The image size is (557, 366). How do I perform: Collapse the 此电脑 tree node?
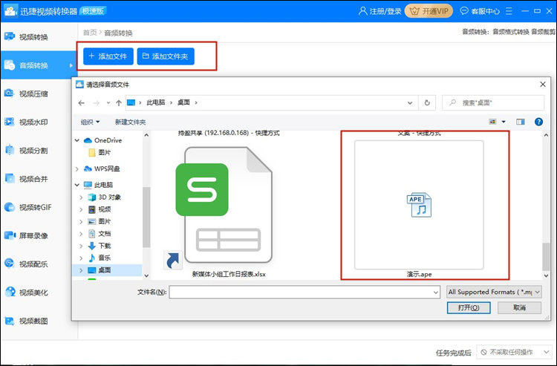click(77, 185)
